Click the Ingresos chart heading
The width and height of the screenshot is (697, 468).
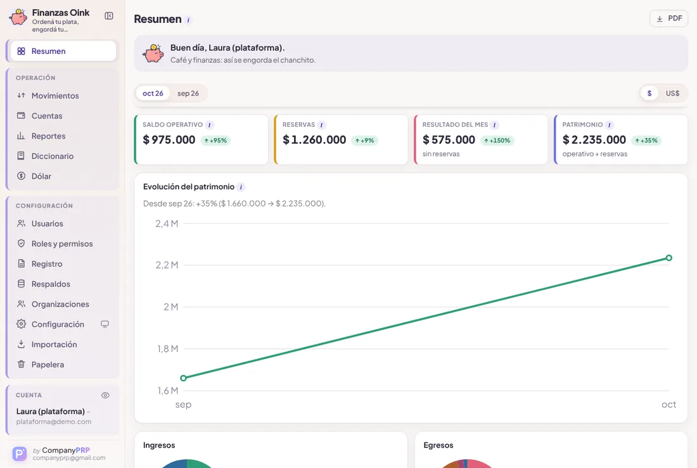pyautogui.click(x=159, y=445)
